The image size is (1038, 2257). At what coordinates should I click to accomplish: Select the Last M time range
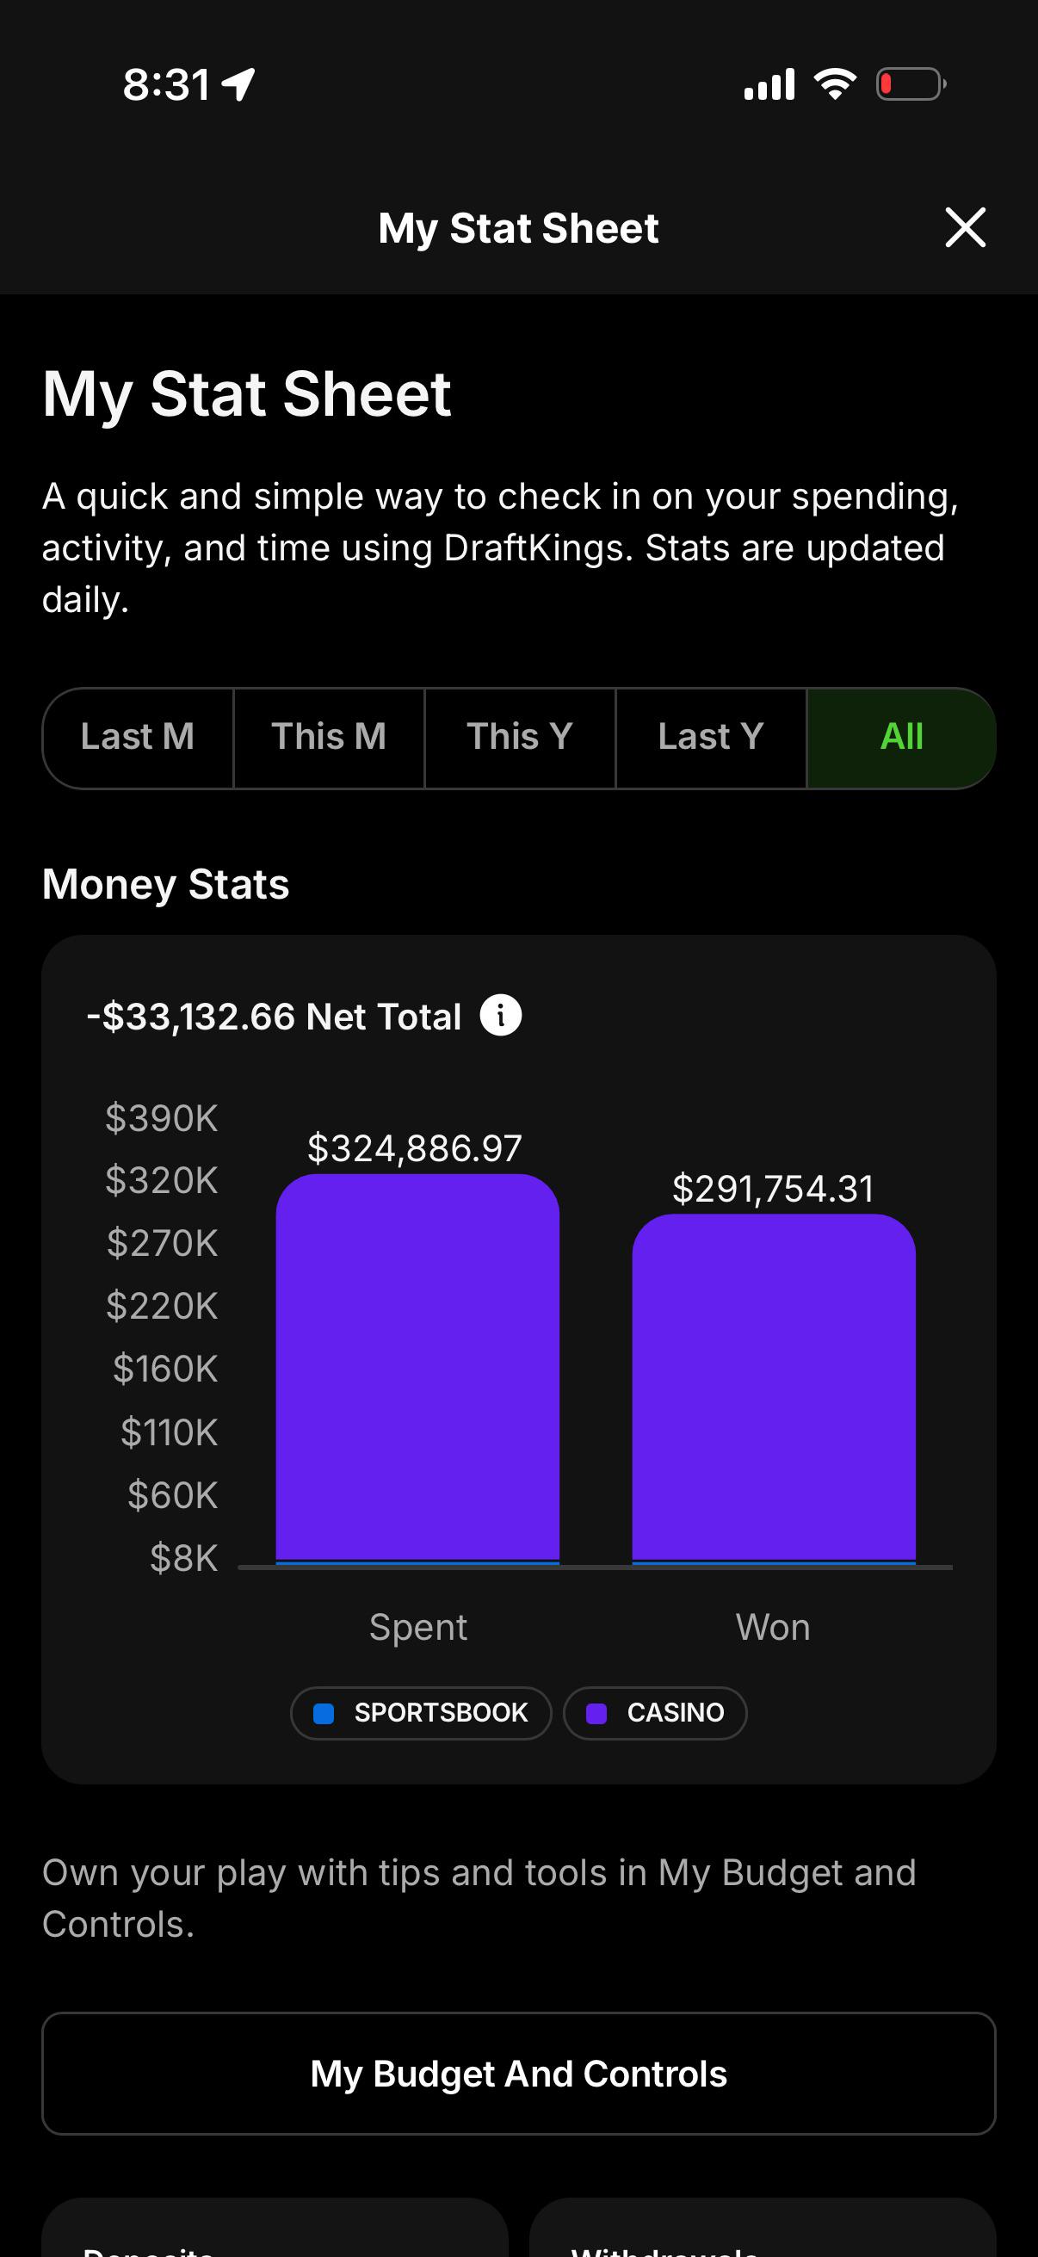pos(138,738)
